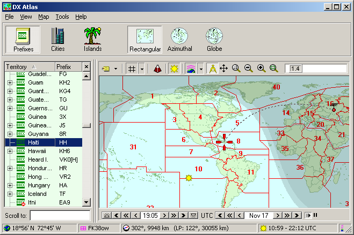The height and width of the screenshot is (235, 354).
Task: Click the red pyramid relief icon
Action: click(157, 69)
